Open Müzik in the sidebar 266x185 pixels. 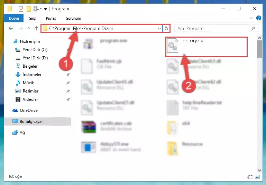(25, 83)
